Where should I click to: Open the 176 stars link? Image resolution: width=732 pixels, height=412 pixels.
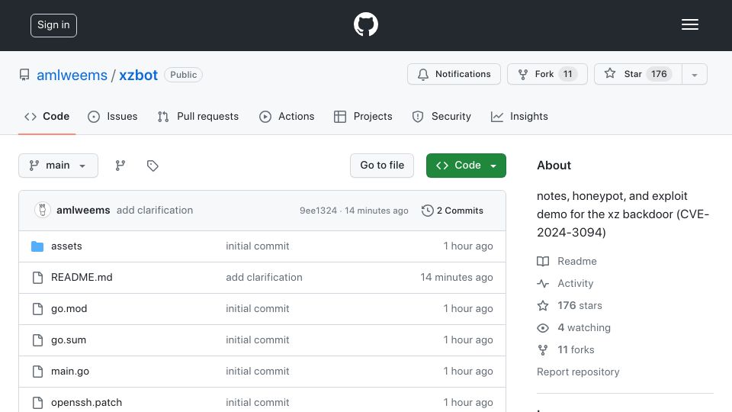click(x=570, y=305)
